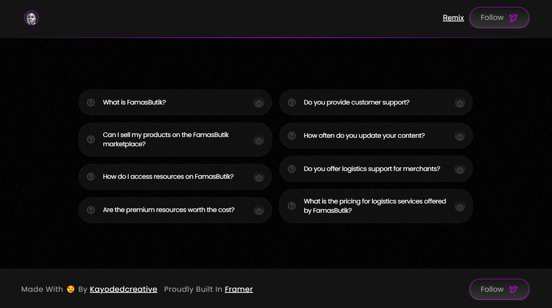Click the question icon next to premium resources question
The height and width of the screenshot is (308, 552).
coord(91,210)
